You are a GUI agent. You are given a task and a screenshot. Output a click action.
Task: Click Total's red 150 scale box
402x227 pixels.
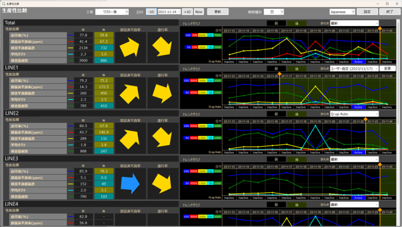coord(194,47)
